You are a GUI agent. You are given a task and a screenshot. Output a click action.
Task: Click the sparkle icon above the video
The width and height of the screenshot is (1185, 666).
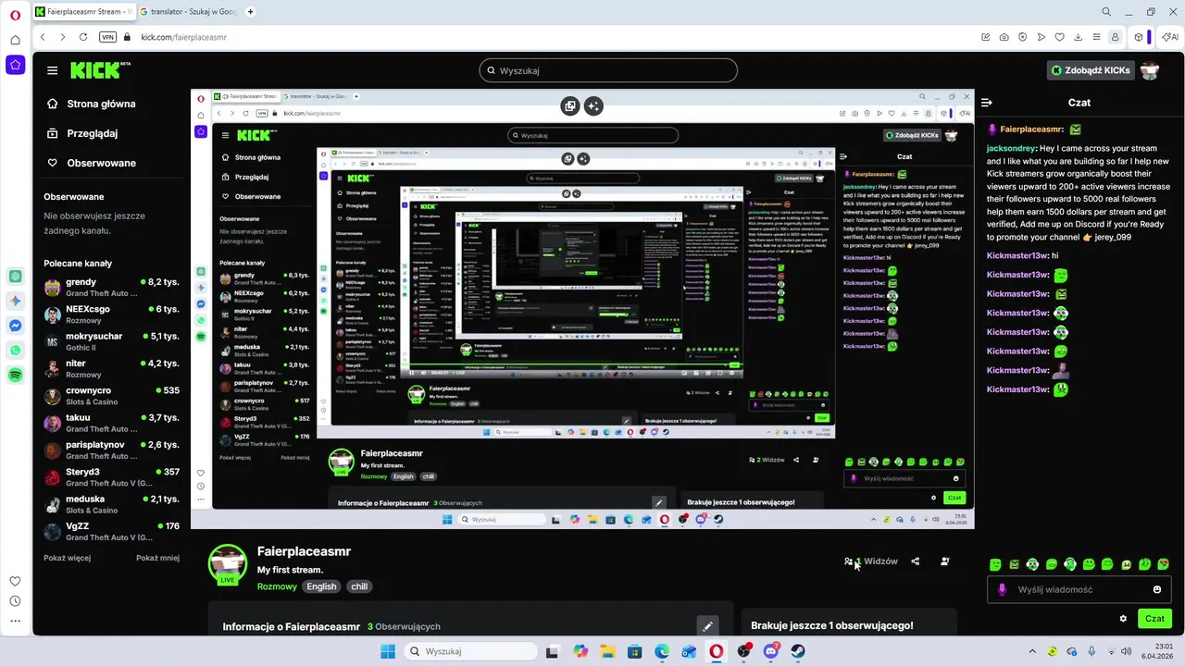click(593, 106)
